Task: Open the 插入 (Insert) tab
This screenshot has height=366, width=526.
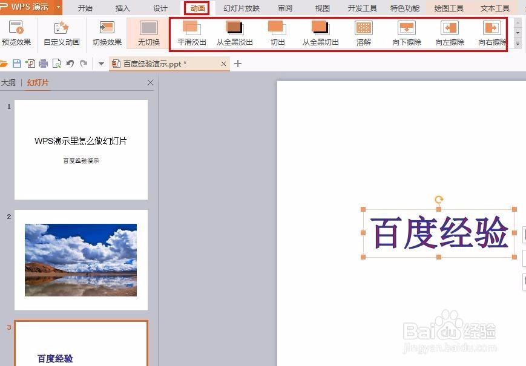Action: [122, 8]
